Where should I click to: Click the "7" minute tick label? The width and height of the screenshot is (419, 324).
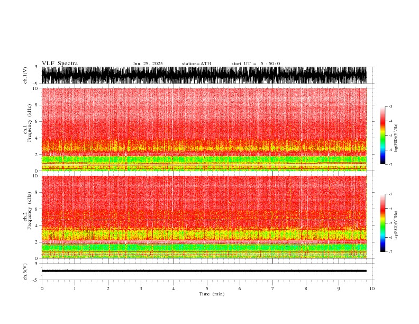(x=273, y=289)
